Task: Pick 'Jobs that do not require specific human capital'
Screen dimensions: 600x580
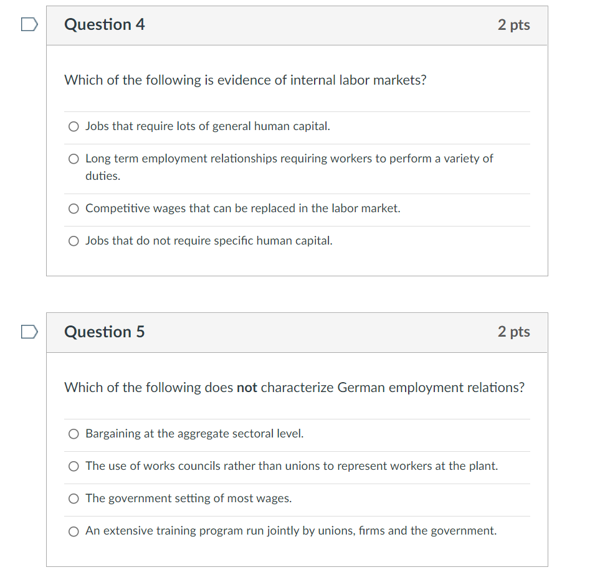Action: pos(74,241)
